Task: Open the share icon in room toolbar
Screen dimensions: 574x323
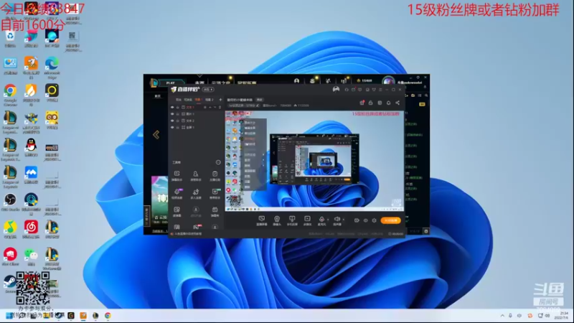Action: (x=397, y=103)
